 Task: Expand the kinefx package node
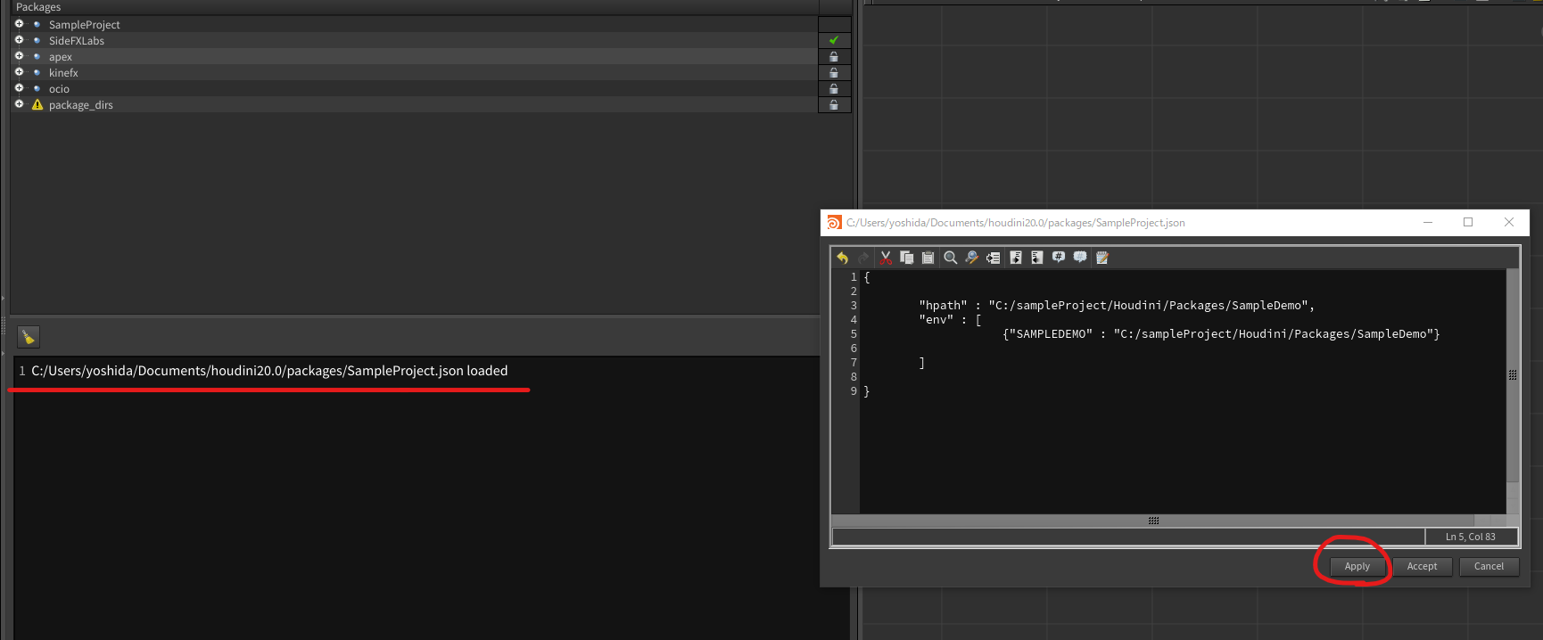19,72
